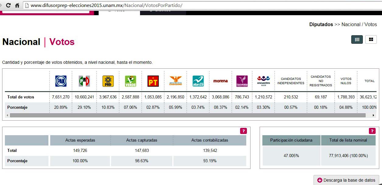This screenshot has height=185, width=382.
Task: Click the Nueva Alianza logo
Action: point(198,81)
